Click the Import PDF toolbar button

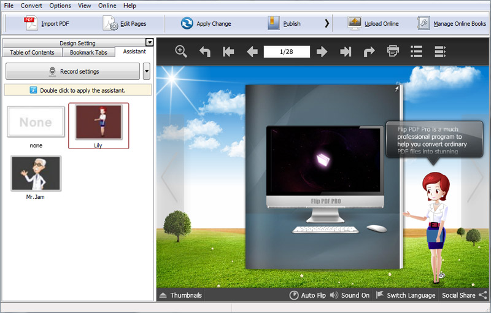[47, 24]
